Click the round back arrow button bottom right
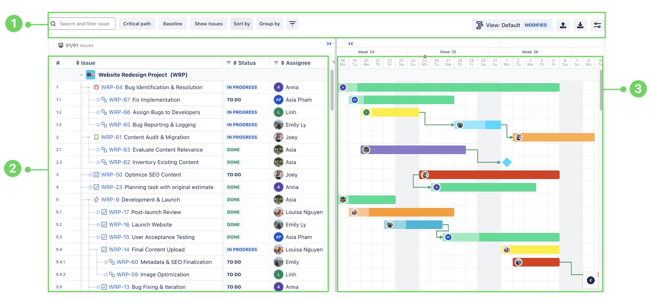The image size is (651, 301). point(591,280)
